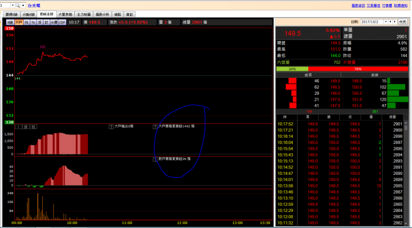Switch to the 分點K線 tab
This screenshot has height=228, width=412.
(29, 14)
